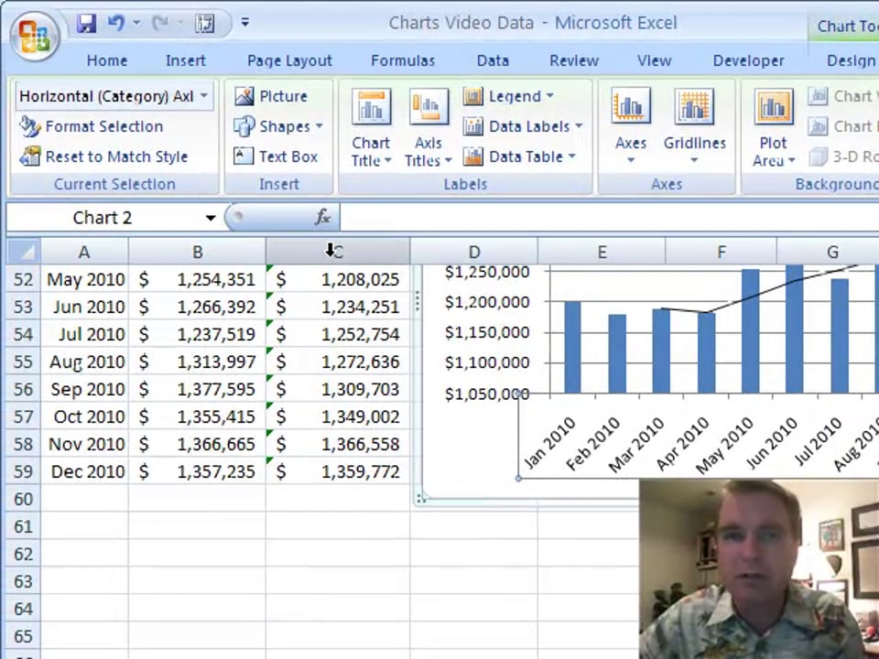Click cell value 1,349,002

point(338,416)
